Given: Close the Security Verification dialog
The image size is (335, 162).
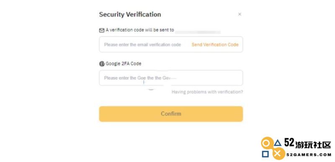Looking at the screenshot, I should click(x=240, y=14).
